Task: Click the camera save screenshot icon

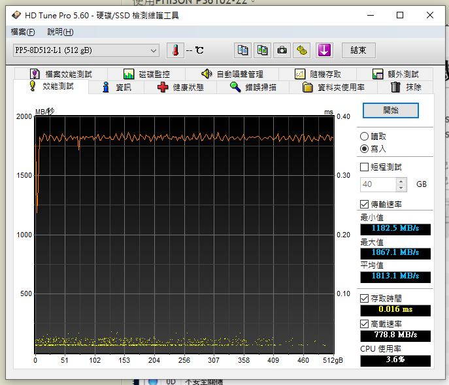Action: click(x=282, y=50)
